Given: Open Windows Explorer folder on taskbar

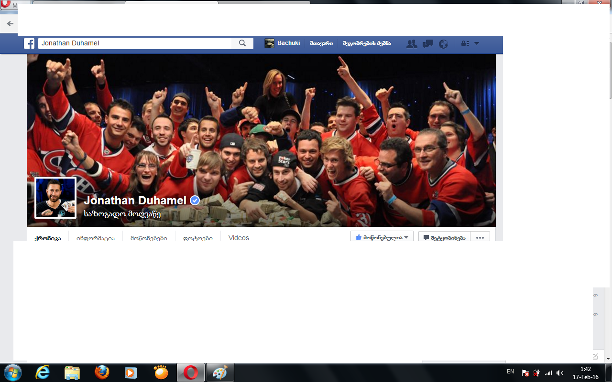Looking at the screenshot, I should (72, 372).
